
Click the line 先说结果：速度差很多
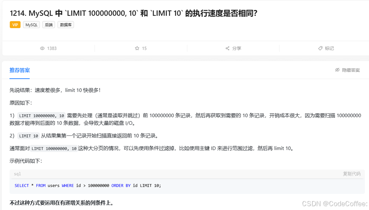pos(55,90)
